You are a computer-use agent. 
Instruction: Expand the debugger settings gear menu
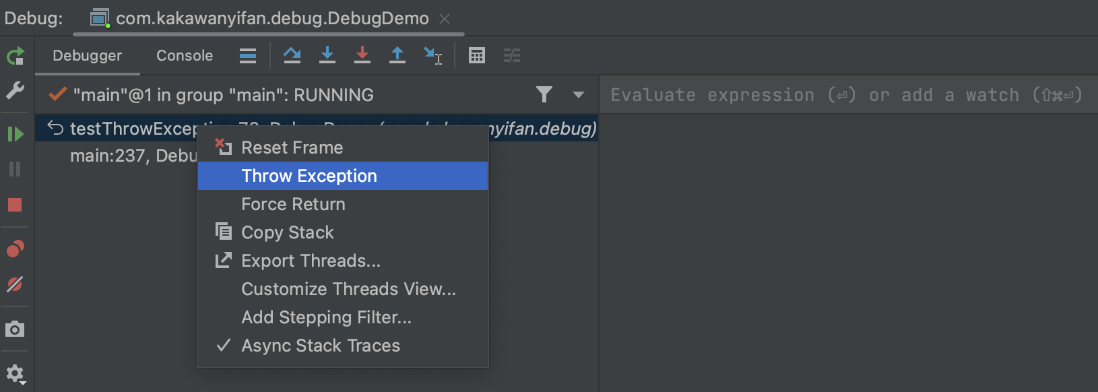coord(15,374)
